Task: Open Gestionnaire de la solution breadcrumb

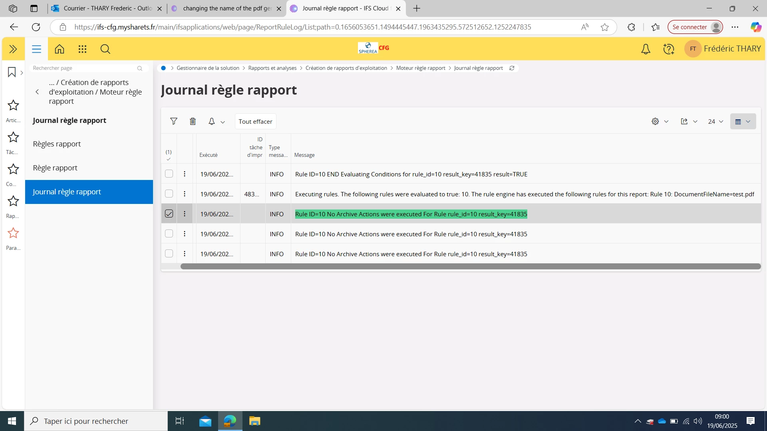Action: (208, 68)
